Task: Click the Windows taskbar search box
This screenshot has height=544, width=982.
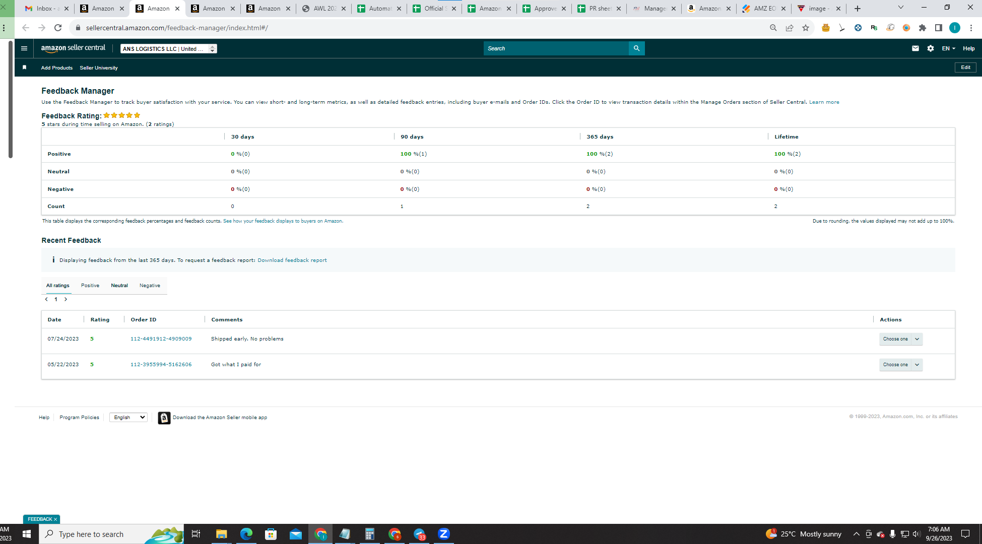Action: click(111, 534)
